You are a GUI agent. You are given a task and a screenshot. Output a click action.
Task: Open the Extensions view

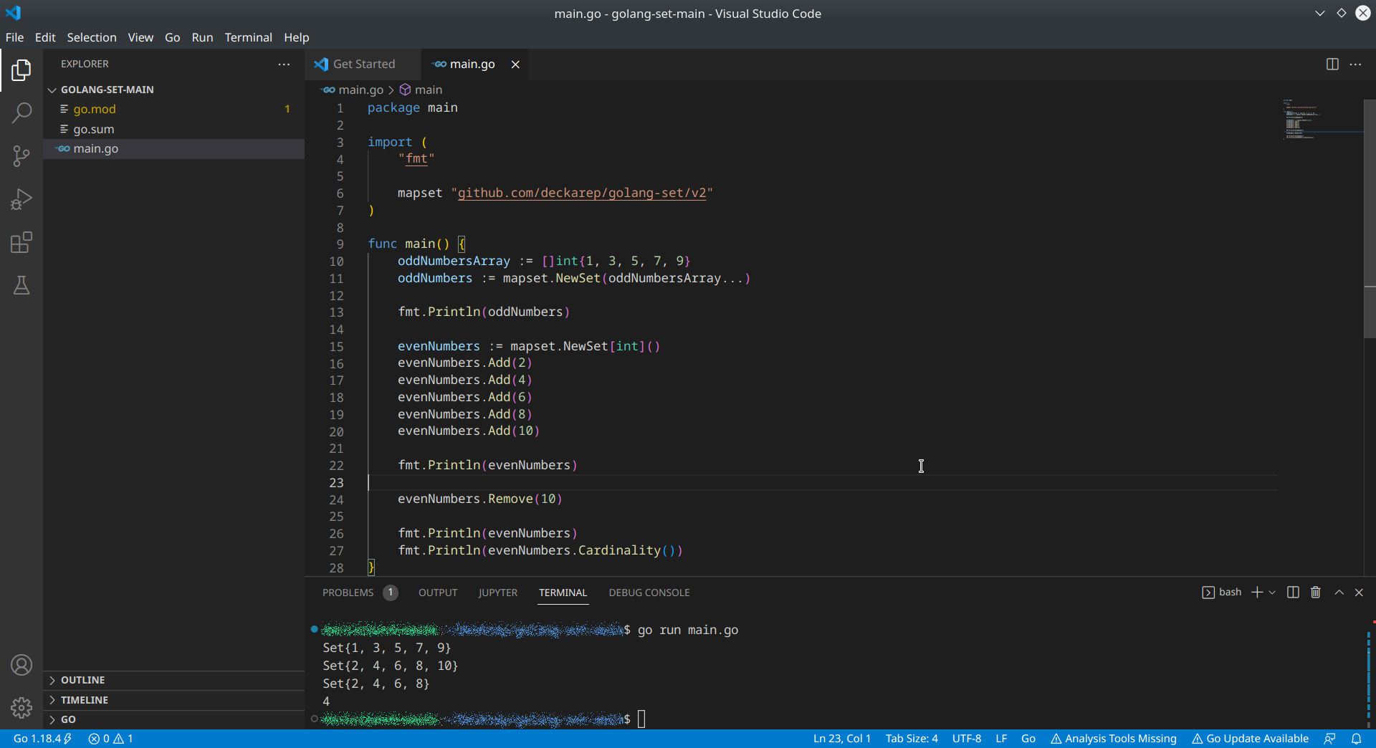21,242
